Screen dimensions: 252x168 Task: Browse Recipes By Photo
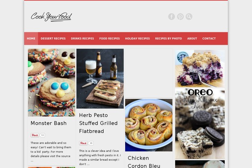tap(168, 39)
